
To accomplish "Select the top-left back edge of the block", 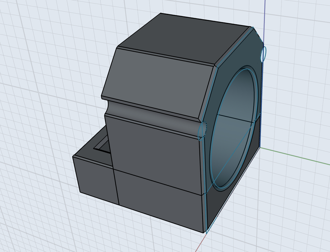I will (x=139, y=31).
